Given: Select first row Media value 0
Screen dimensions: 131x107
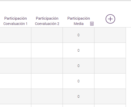Looking at the screenshot, I should pyautogui.click(x=78, y=35).
